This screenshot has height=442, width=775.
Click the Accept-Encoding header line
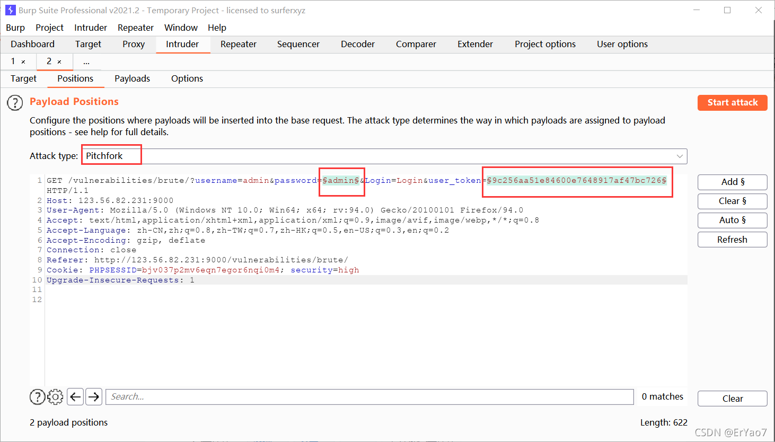coord(126,241)
